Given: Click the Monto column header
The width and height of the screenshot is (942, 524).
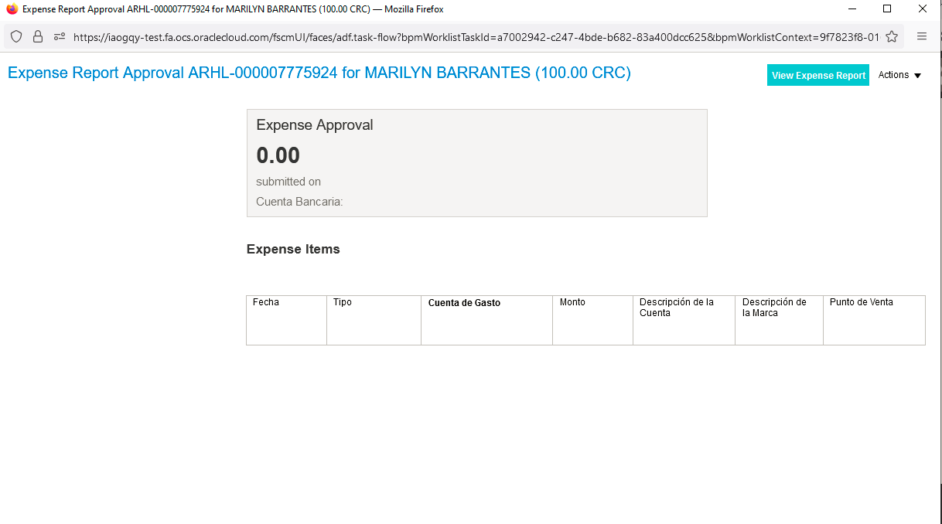Looking at the screenshot, I should pos(572,302).
